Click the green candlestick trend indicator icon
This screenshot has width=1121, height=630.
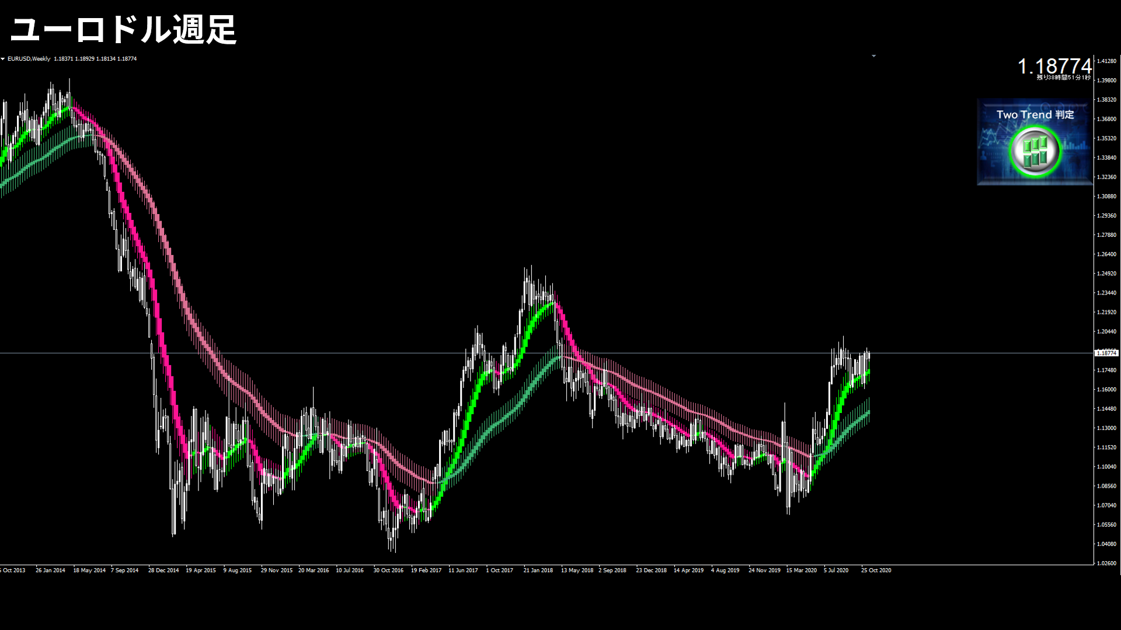tap(1035, 151)
